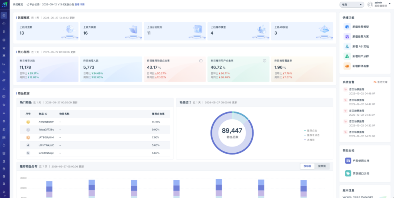Open the 电商 industry dropdown
Screen dimensions: 394x198
pos(352,5)
